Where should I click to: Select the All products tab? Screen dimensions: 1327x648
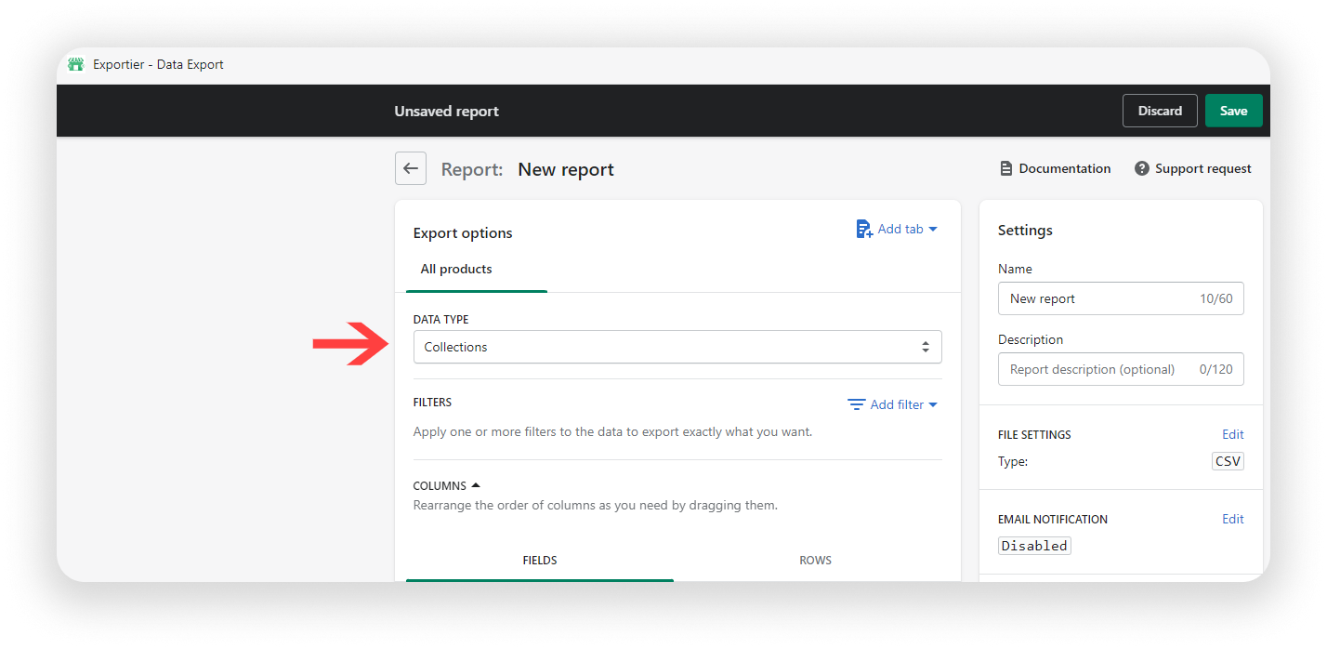pyautogui.click(x=455, y=269)
